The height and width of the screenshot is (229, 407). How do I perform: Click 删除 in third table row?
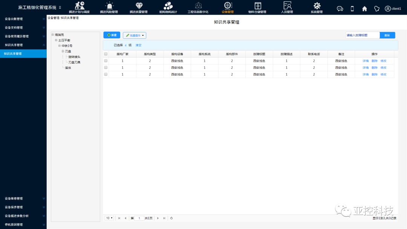tap(374, 75)
